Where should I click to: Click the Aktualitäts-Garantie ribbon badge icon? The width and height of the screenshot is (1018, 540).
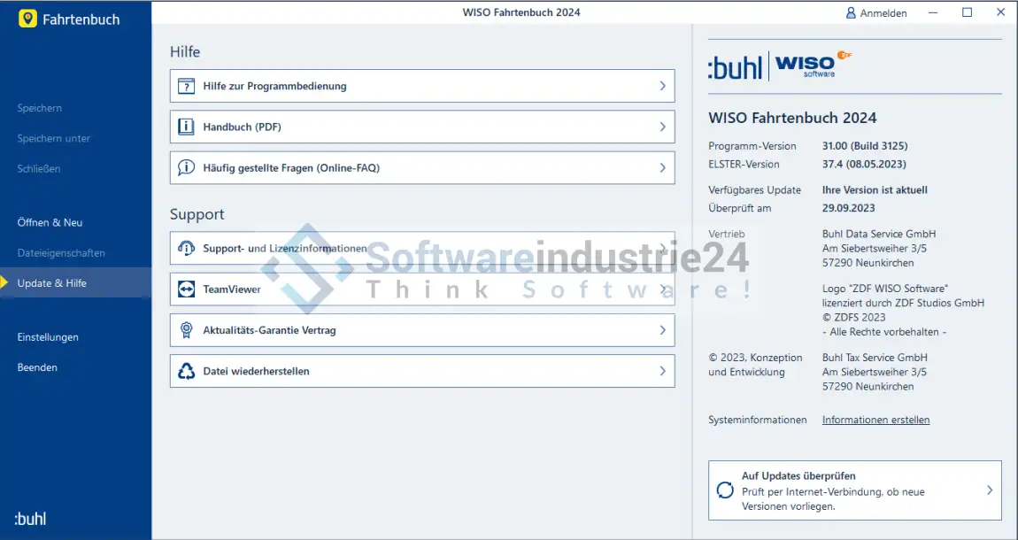point(186,330)
